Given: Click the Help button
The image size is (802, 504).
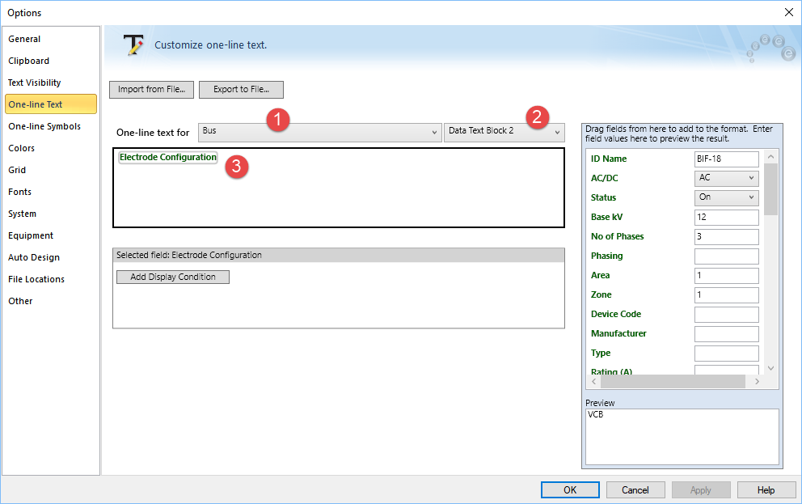Looking at the screenshot, I should pos(766,489).
